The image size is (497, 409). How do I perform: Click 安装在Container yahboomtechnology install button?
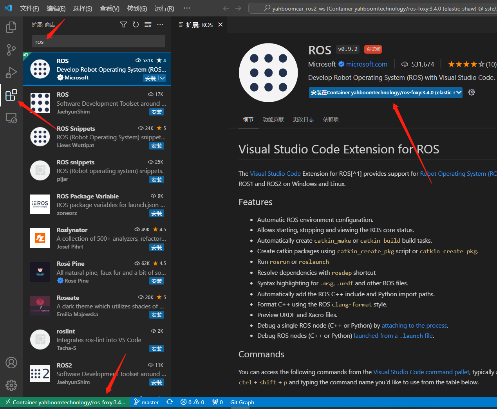[x=382, y=92]
